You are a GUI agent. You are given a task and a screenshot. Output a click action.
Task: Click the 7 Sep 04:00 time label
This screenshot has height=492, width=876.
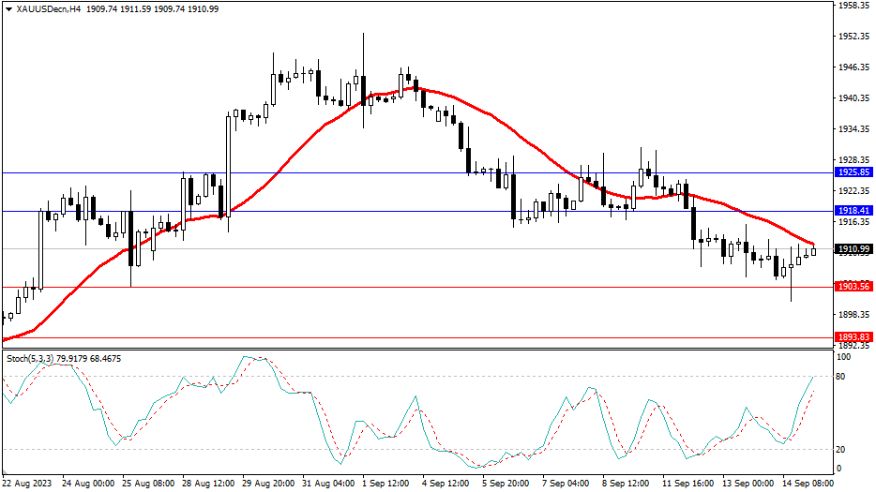(566, 484)
